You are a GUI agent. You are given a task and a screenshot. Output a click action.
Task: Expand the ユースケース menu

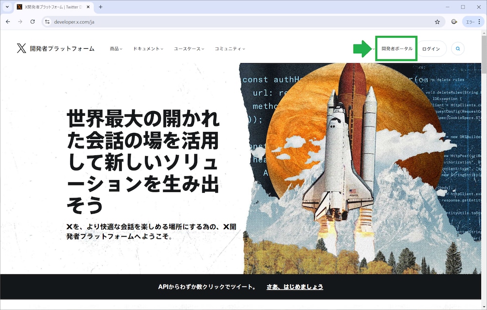(x=189, y=49)
